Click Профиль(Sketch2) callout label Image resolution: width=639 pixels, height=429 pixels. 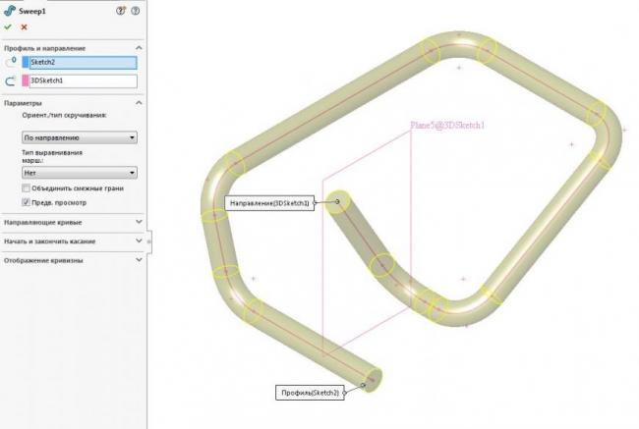(310, 393)
